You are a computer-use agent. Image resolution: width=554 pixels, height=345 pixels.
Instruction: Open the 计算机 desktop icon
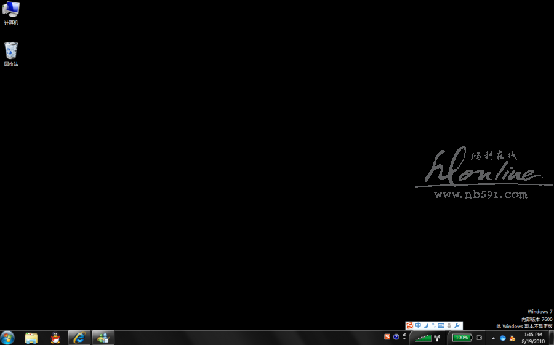[11, 13]
